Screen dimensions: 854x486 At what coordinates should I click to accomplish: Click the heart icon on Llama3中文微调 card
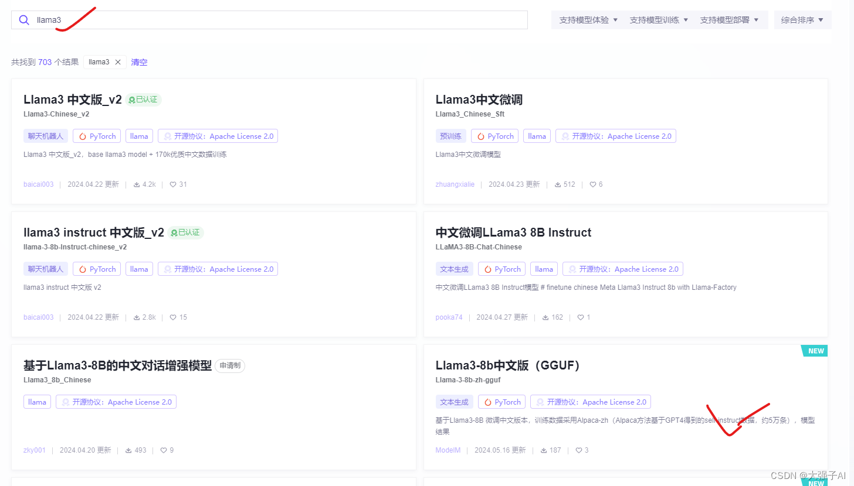click(x=592, y=184)
